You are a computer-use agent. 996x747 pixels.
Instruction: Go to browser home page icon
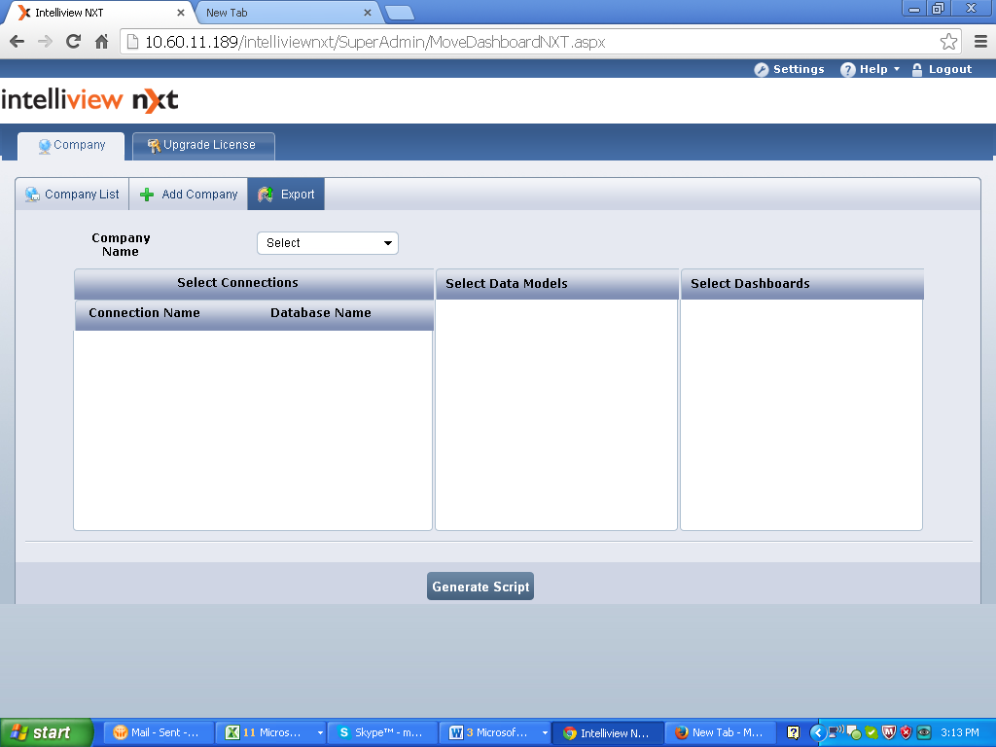click(x=101, y=41)
